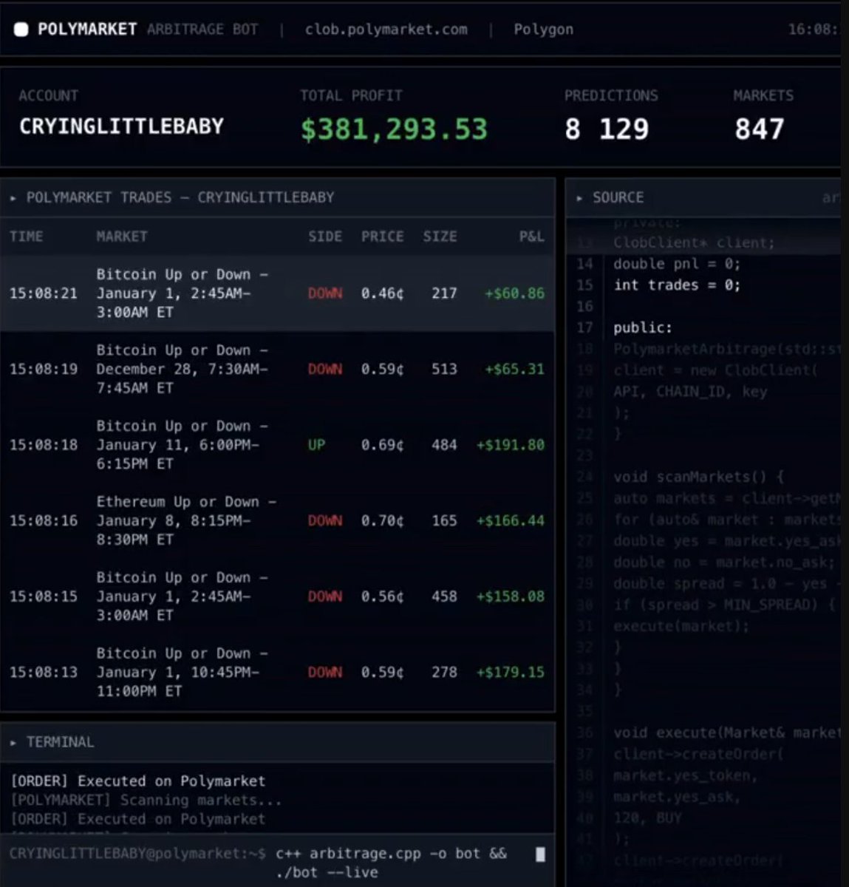Click P&L value +$191.80
The height and width of the screenshot is (887, 849).
(x=511, y=445)
